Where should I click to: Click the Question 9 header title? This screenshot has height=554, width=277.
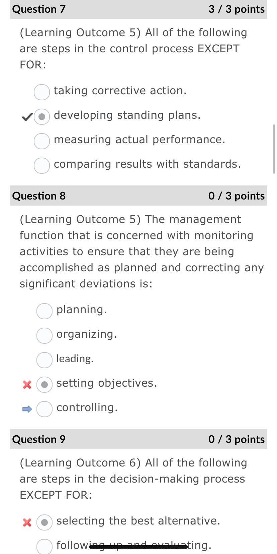pyautogui.click(x=39, y=439)
